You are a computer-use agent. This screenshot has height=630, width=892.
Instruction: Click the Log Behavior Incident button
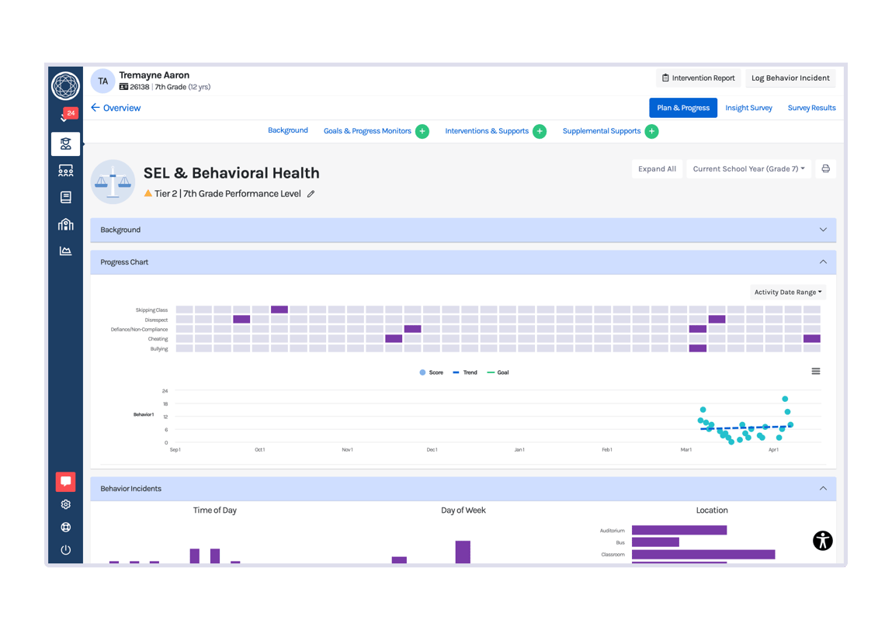790,78
